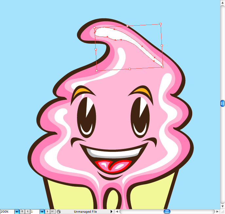This screenshot has width=225, height=214.
Task: Jump to the last artboard
Action: click(x=53, y=212)
